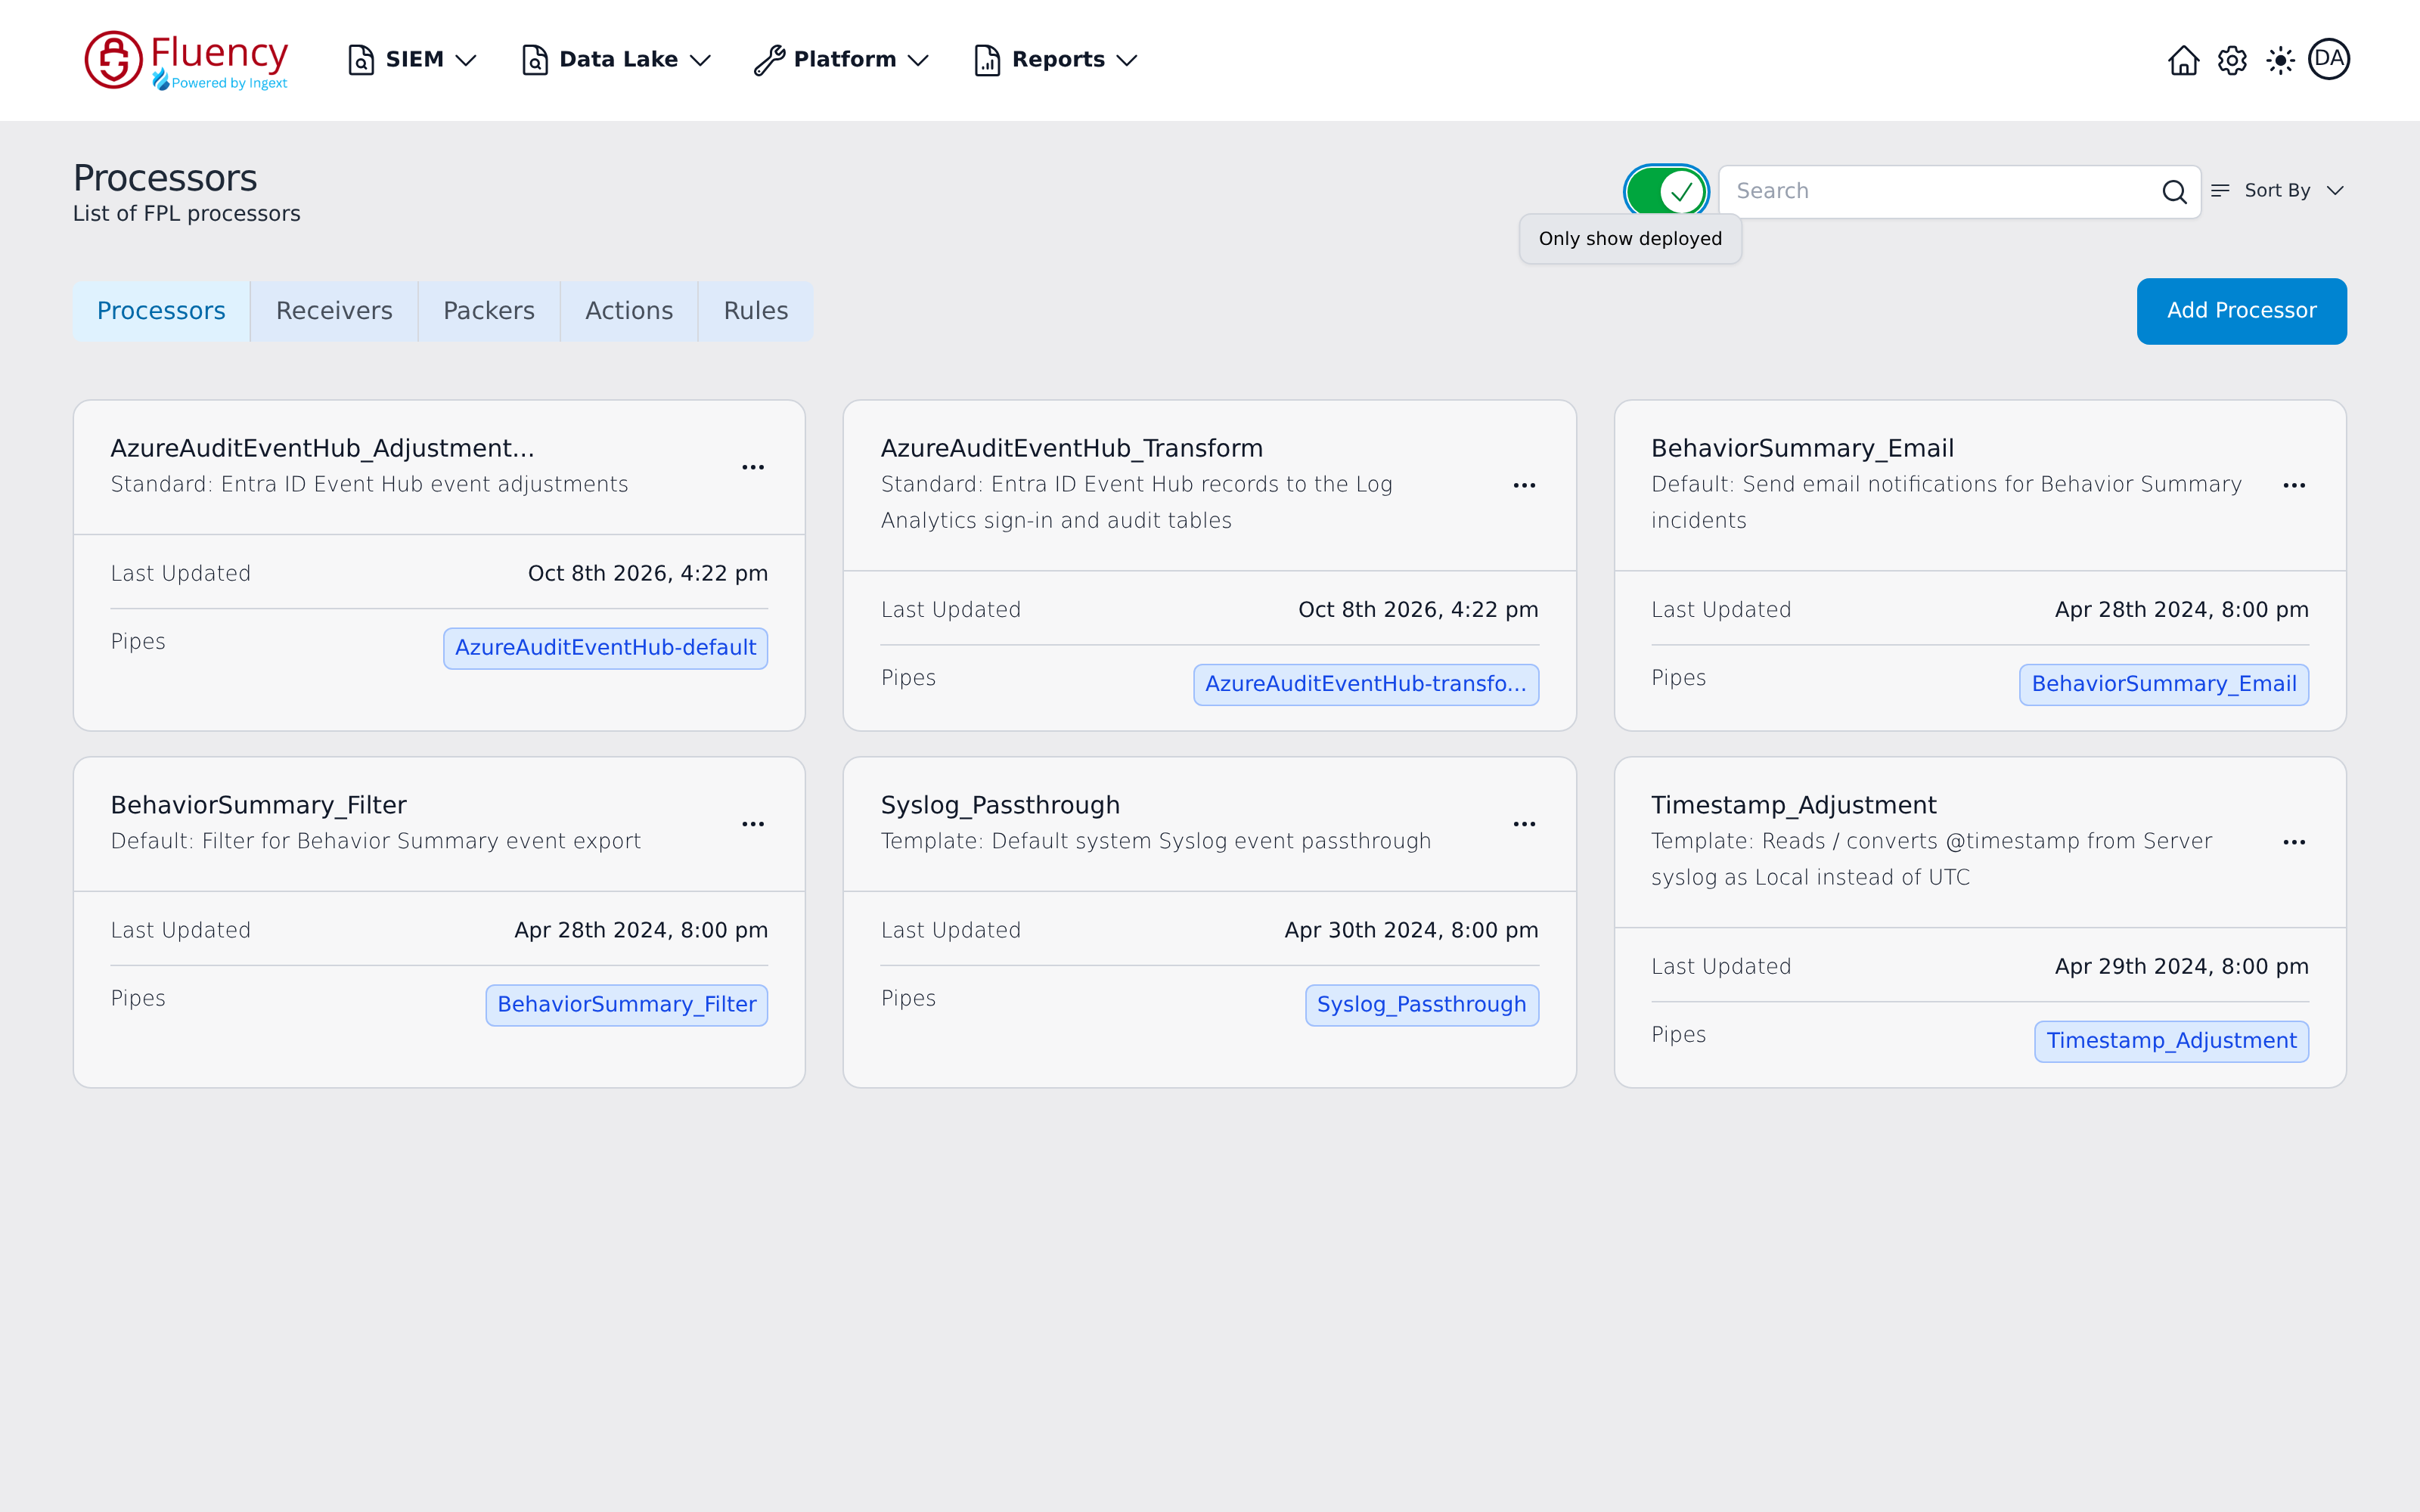Switch to the Packers tab
Image resolution: width=2420 pixels, height=1512 pixels.
pyautogui.click(x=489, y=311)
